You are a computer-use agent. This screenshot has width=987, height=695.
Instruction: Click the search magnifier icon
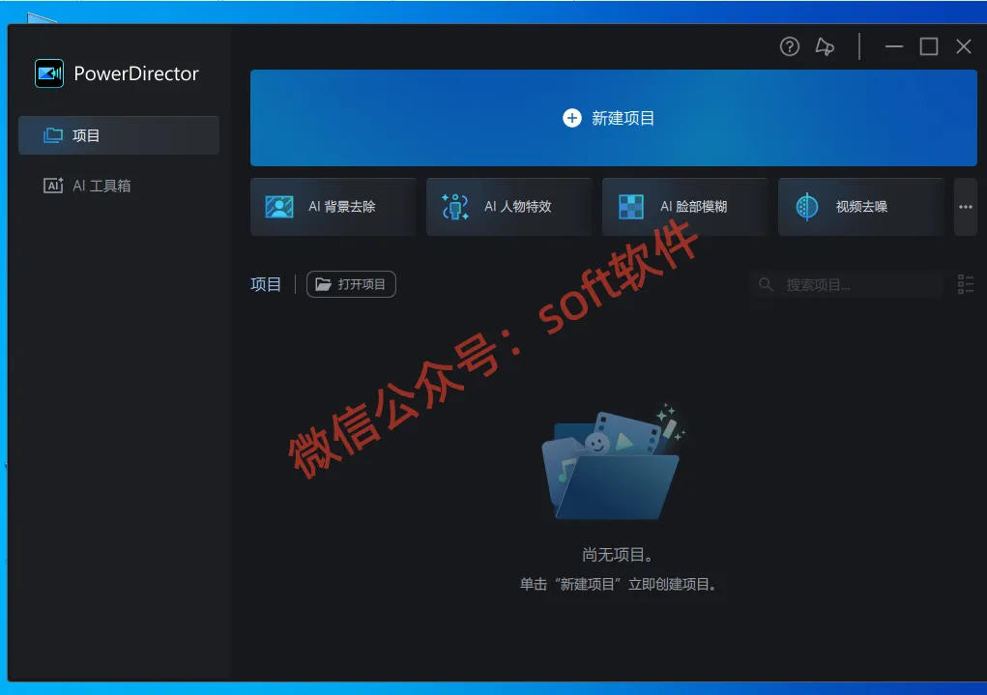point(766,284)
